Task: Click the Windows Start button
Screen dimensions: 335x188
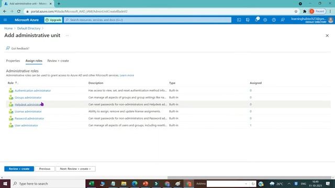Action: (x=5, y=183)
